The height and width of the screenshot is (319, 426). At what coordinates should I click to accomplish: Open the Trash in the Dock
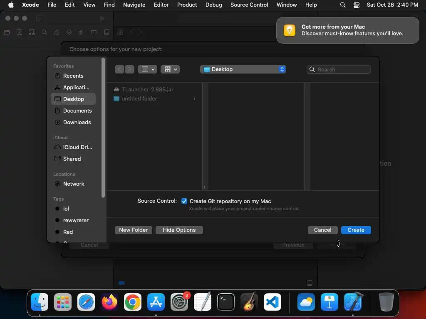[x=386, y=302]
